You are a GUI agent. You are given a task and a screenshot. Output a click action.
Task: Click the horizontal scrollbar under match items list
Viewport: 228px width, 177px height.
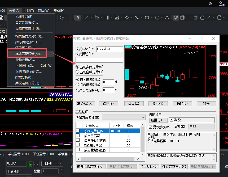pos(108,159)
